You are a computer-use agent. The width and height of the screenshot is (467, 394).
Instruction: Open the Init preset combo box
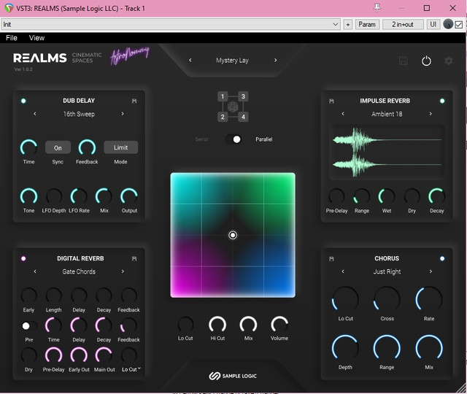[x=171, y=24]
